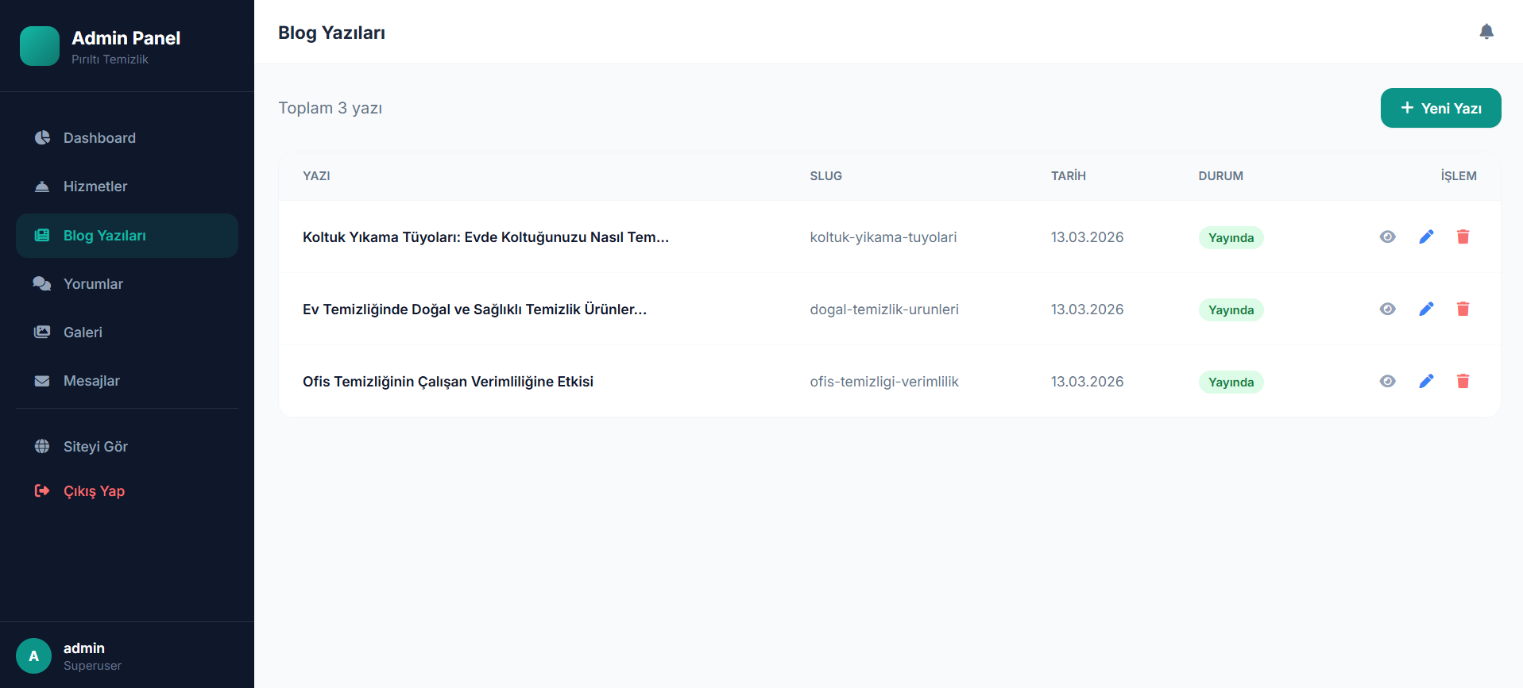The width and height of the screenshot is (1523, 688).
Task: Open Yorumlar in the sidebar
Action: pyautogui.click(x=127, y=284)
